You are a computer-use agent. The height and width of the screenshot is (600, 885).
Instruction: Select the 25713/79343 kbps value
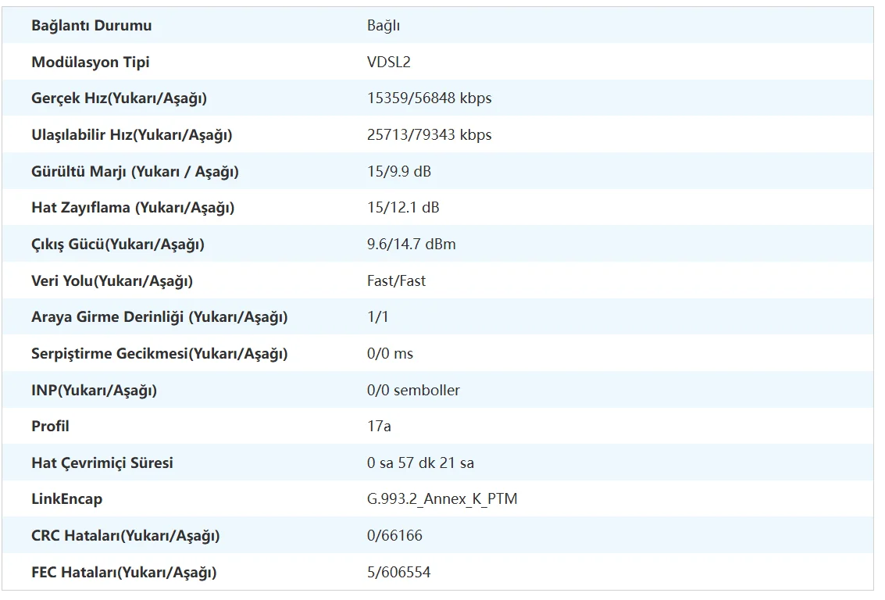(x=429, y=135)
